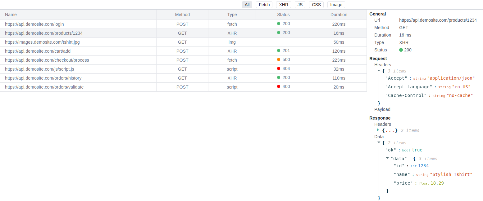
Task: Expand the Response Headers collapsed object
Action: tap(378, 130)
